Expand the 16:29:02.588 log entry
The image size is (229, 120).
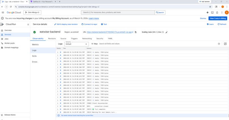point(58,73)
